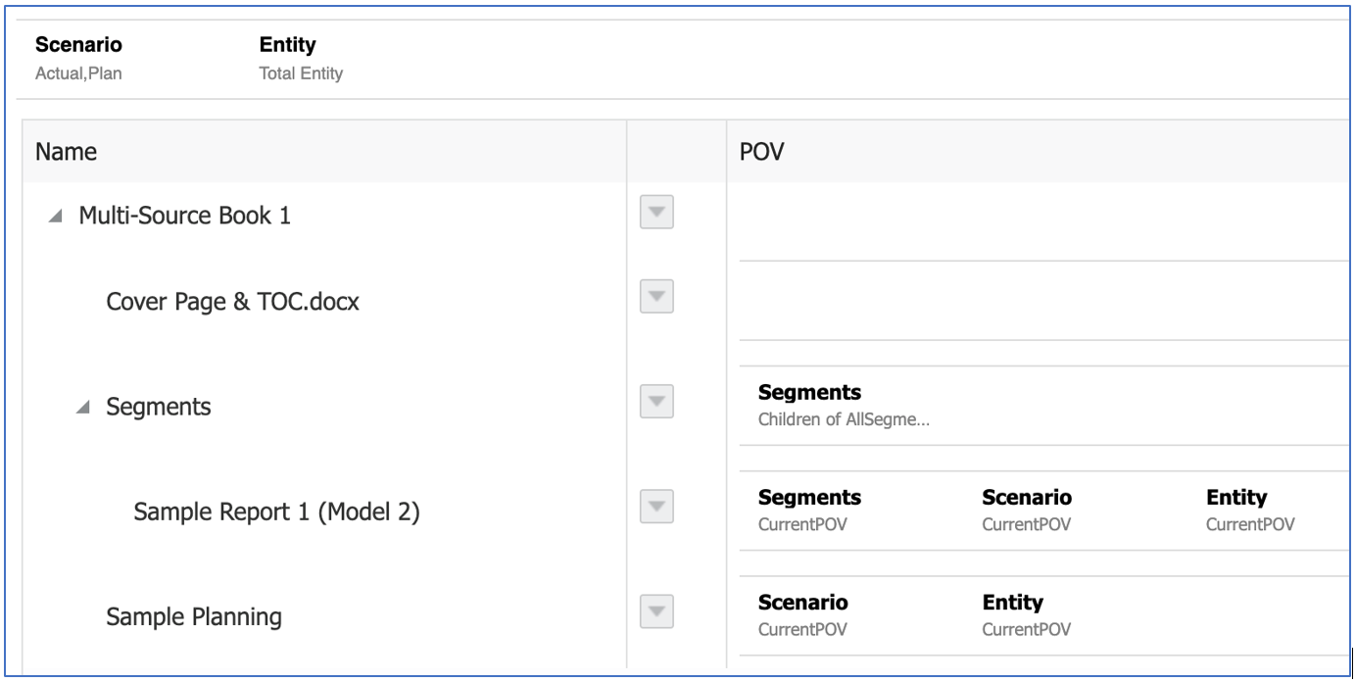Click Entity CurrentPOV in Sample Report 1 row
Screen dimensions: 1356x682
pos(1249,511)
